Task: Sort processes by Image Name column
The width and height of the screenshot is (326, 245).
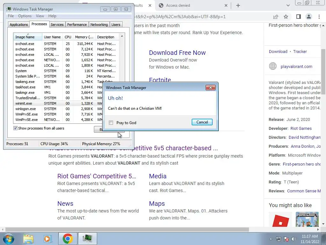Action: [x=28, y=37]
